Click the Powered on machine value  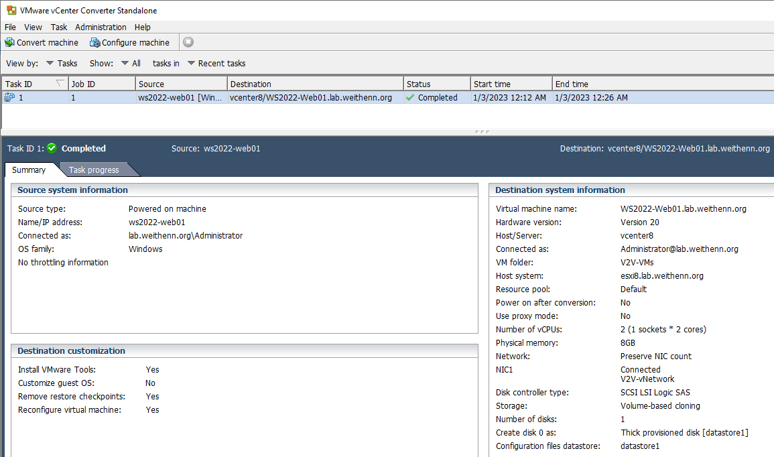coord(168,209)
